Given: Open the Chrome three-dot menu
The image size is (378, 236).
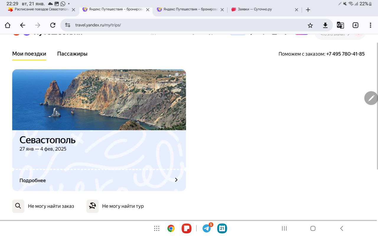Looking at the screenshot, I should pyautogui.click(x=370, y=25).
